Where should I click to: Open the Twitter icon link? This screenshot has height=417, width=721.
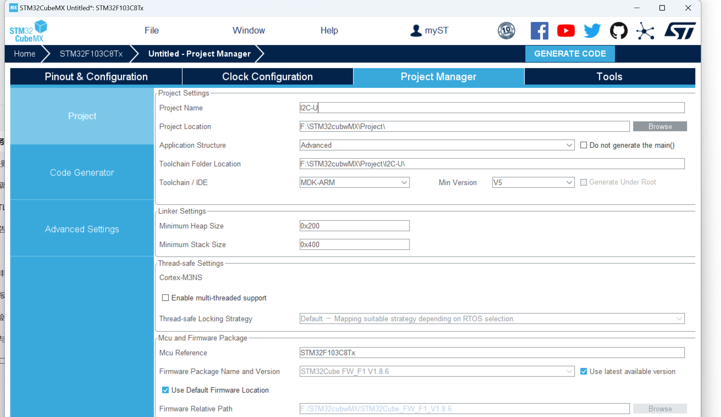coord(592,31)
